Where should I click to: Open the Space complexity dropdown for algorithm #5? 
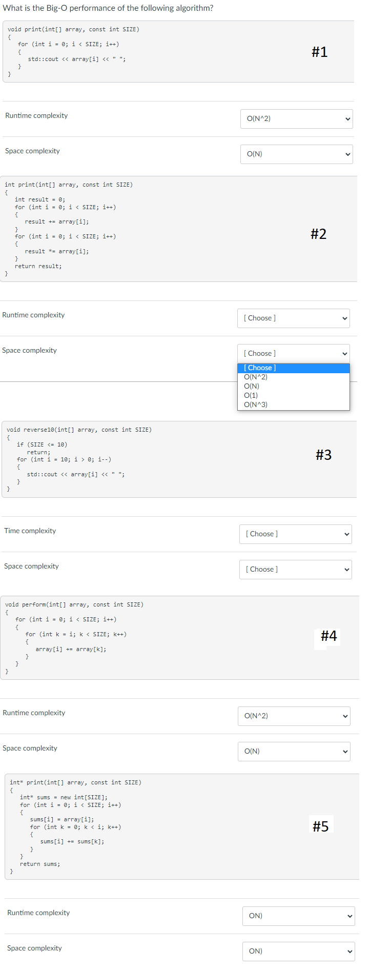[298, 951]
